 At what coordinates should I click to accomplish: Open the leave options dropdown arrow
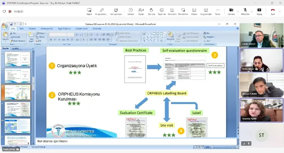(x=280, y=12)
